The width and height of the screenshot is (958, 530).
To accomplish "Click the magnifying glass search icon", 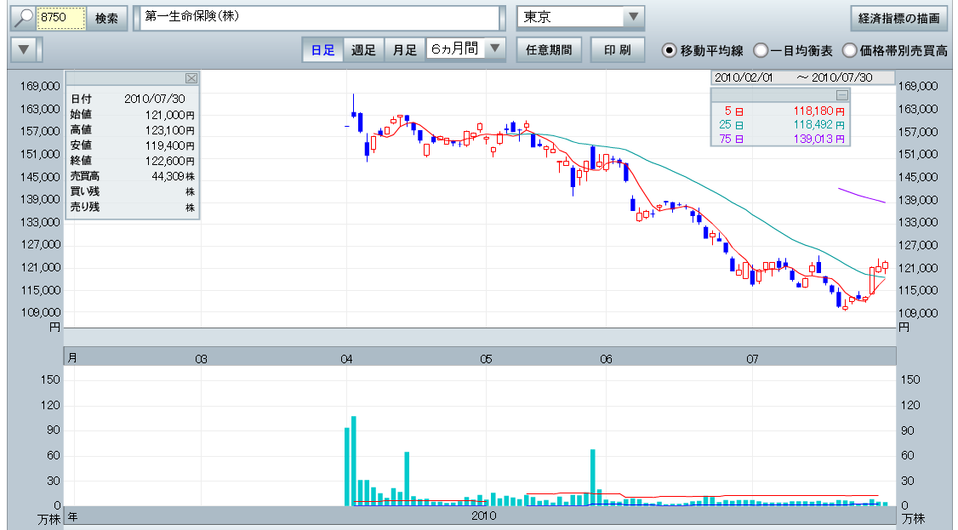I will 22,18.
